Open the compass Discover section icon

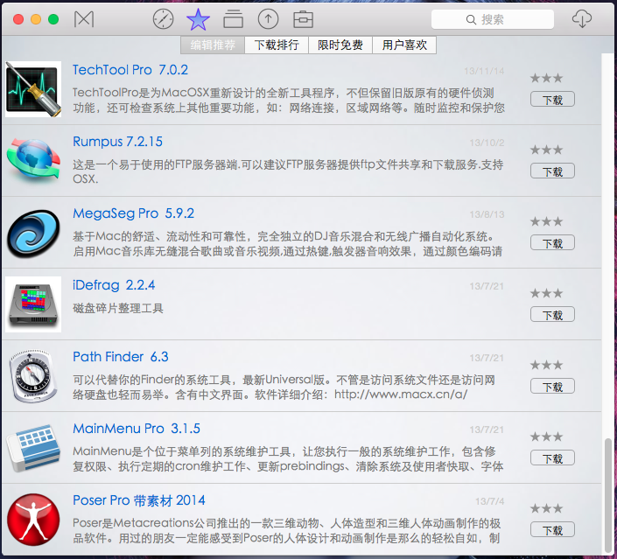pyautogui.click(x=163, y=19)
